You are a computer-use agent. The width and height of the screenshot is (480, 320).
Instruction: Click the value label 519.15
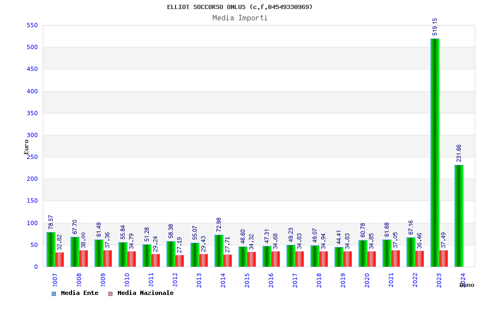[x=435, y=27]
